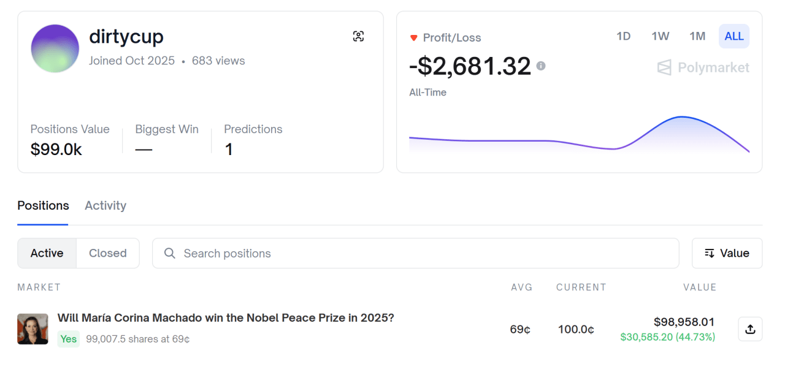Click the Polymarket logo watermark

[703, 67]
